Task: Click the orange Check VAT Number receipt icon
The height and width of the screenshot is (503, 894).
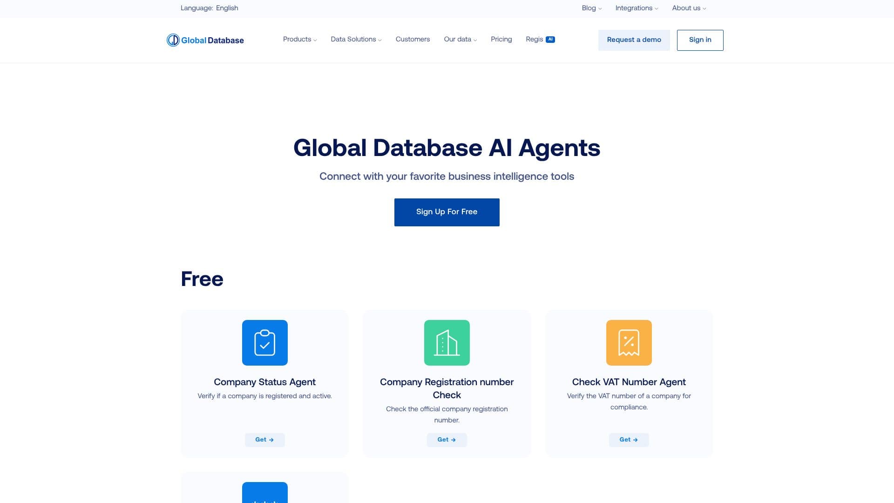Action: click(629, 343)
